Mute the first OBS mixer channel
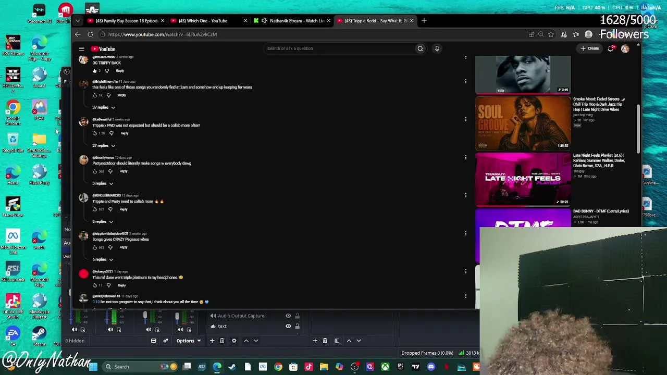This screenshot has height=375, width=667. (x=74, y=330)
